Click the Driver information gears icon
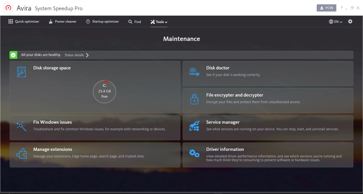This screenshot has height=194, width=363. [x=194, y=153]
